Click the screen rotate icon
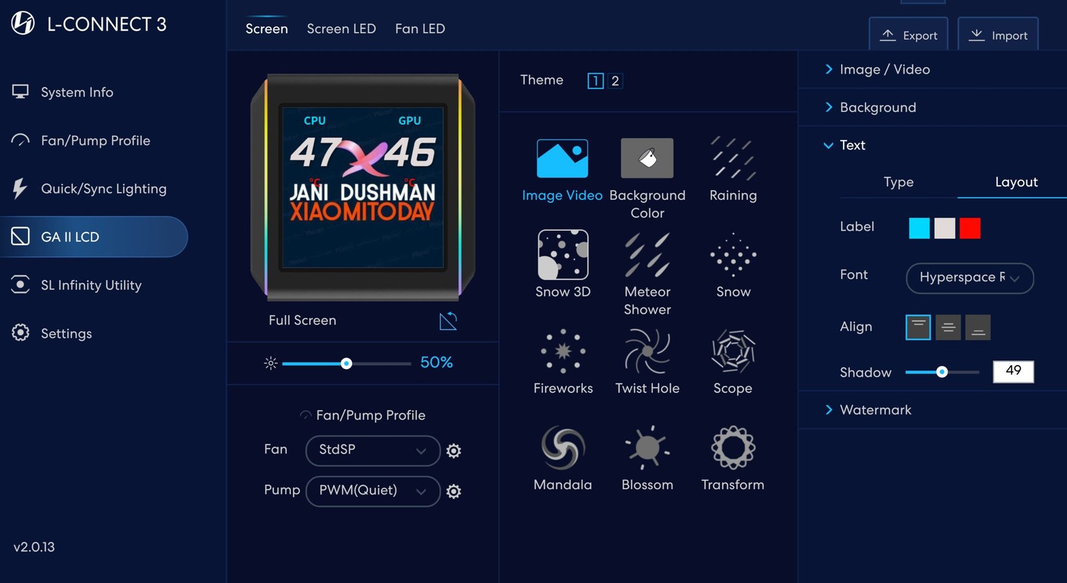Image resolution: width=1067 pixels, height=583 pixels. 448,321
